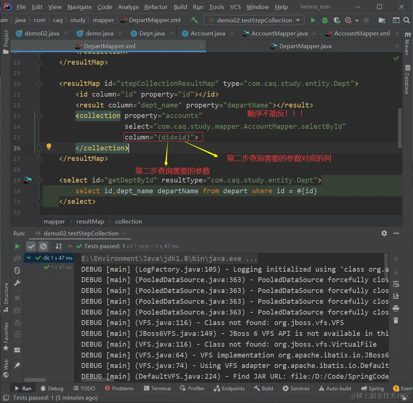413x403 pixels.
Task: Open the Profiler tool window
Action: click(x=192, y=388)
